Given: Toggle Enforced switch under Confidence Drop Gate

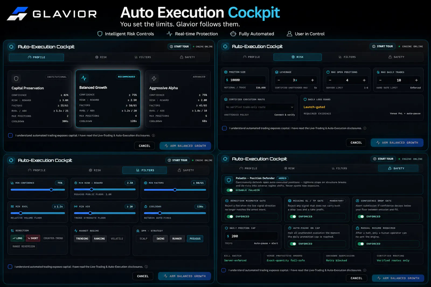Looking at the screenshot, I should point(361,217).
